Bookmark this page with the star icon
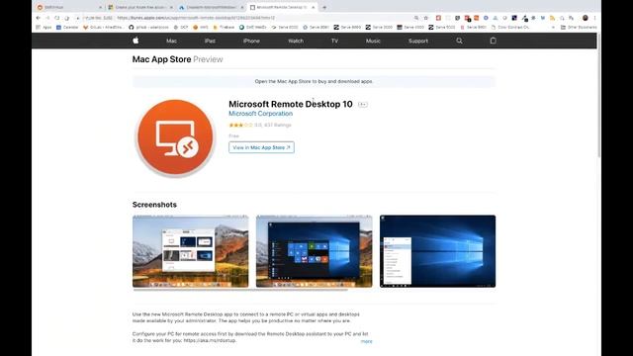Image resolution: width=633 pixels, height=356 pixels. pos(426,18)
